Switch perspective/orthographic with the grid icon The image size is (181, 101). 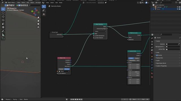[x=38, y=27]
